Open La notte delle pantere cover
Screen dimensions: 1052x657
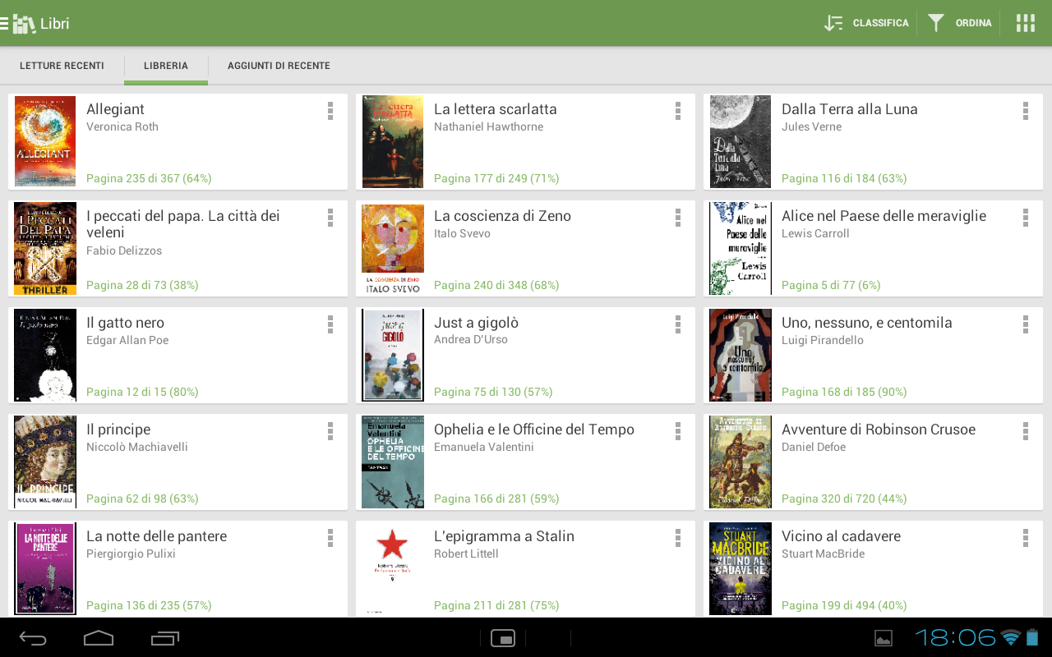coord(45,568)
